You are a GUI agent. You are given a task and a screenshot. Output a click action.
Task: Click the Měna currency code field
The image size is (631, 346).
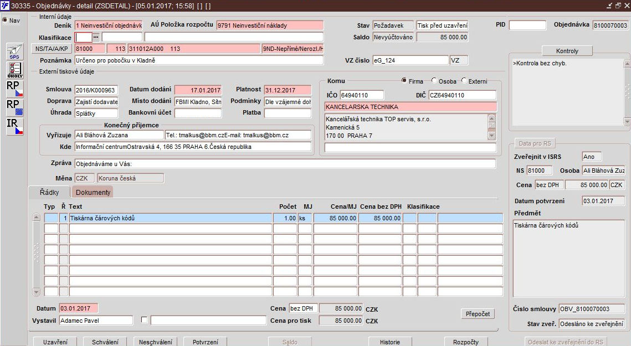[85, 178]
